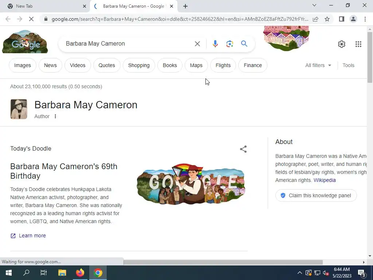This screenshot has width=373, height=280.
Task: Open Chrome three-dot menu
Action: (x=365, y=19)
